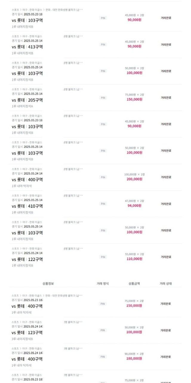This screenshot has width=191, height=383.
Task: Open the vs 롯데 205구역 listing title
Action: click(x=27, y=100)
